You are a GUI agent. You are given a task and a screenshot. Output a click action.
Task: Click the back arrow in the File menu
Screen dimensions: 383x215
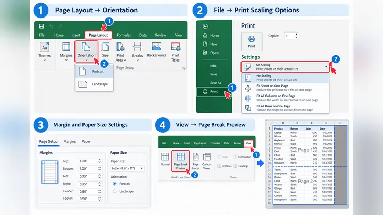(x=205, y=27)
